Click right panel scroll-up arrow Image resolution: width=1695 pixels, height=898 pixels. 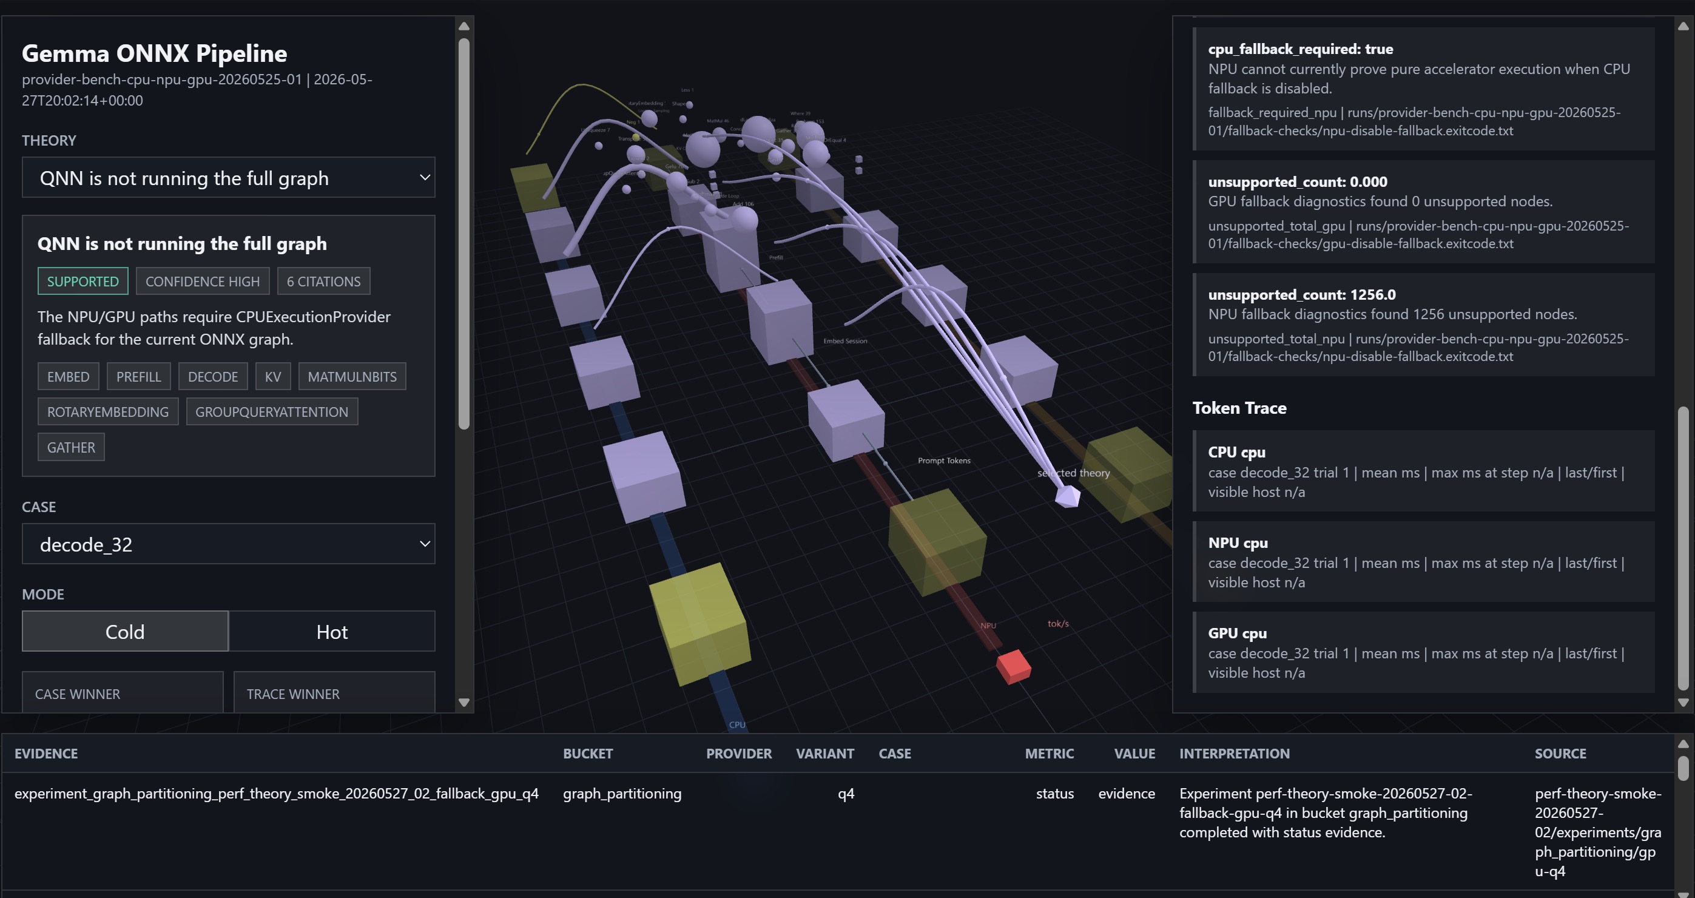tap(1683, 26)
